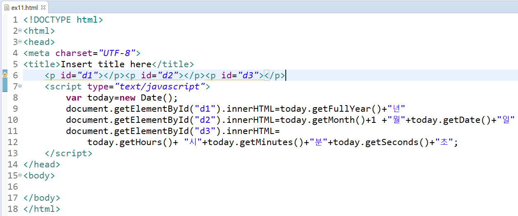The width and height of the screenshot is (518, 216).
Task: Click the change marker beside line 7
Action: click(x=5, y=86)
